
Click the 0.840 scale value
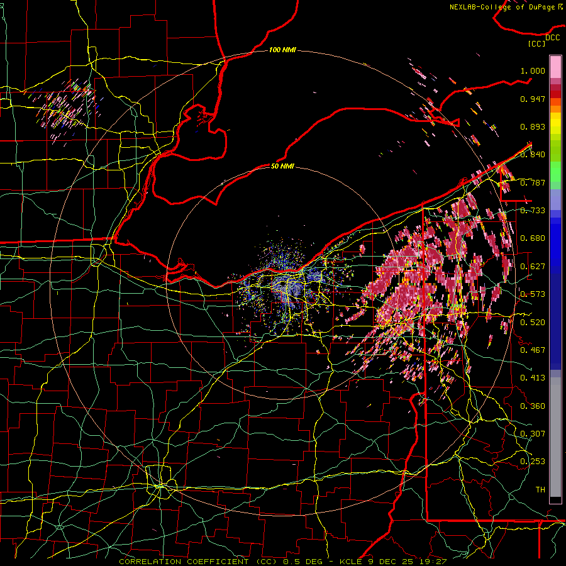click(x=533, y=155)
